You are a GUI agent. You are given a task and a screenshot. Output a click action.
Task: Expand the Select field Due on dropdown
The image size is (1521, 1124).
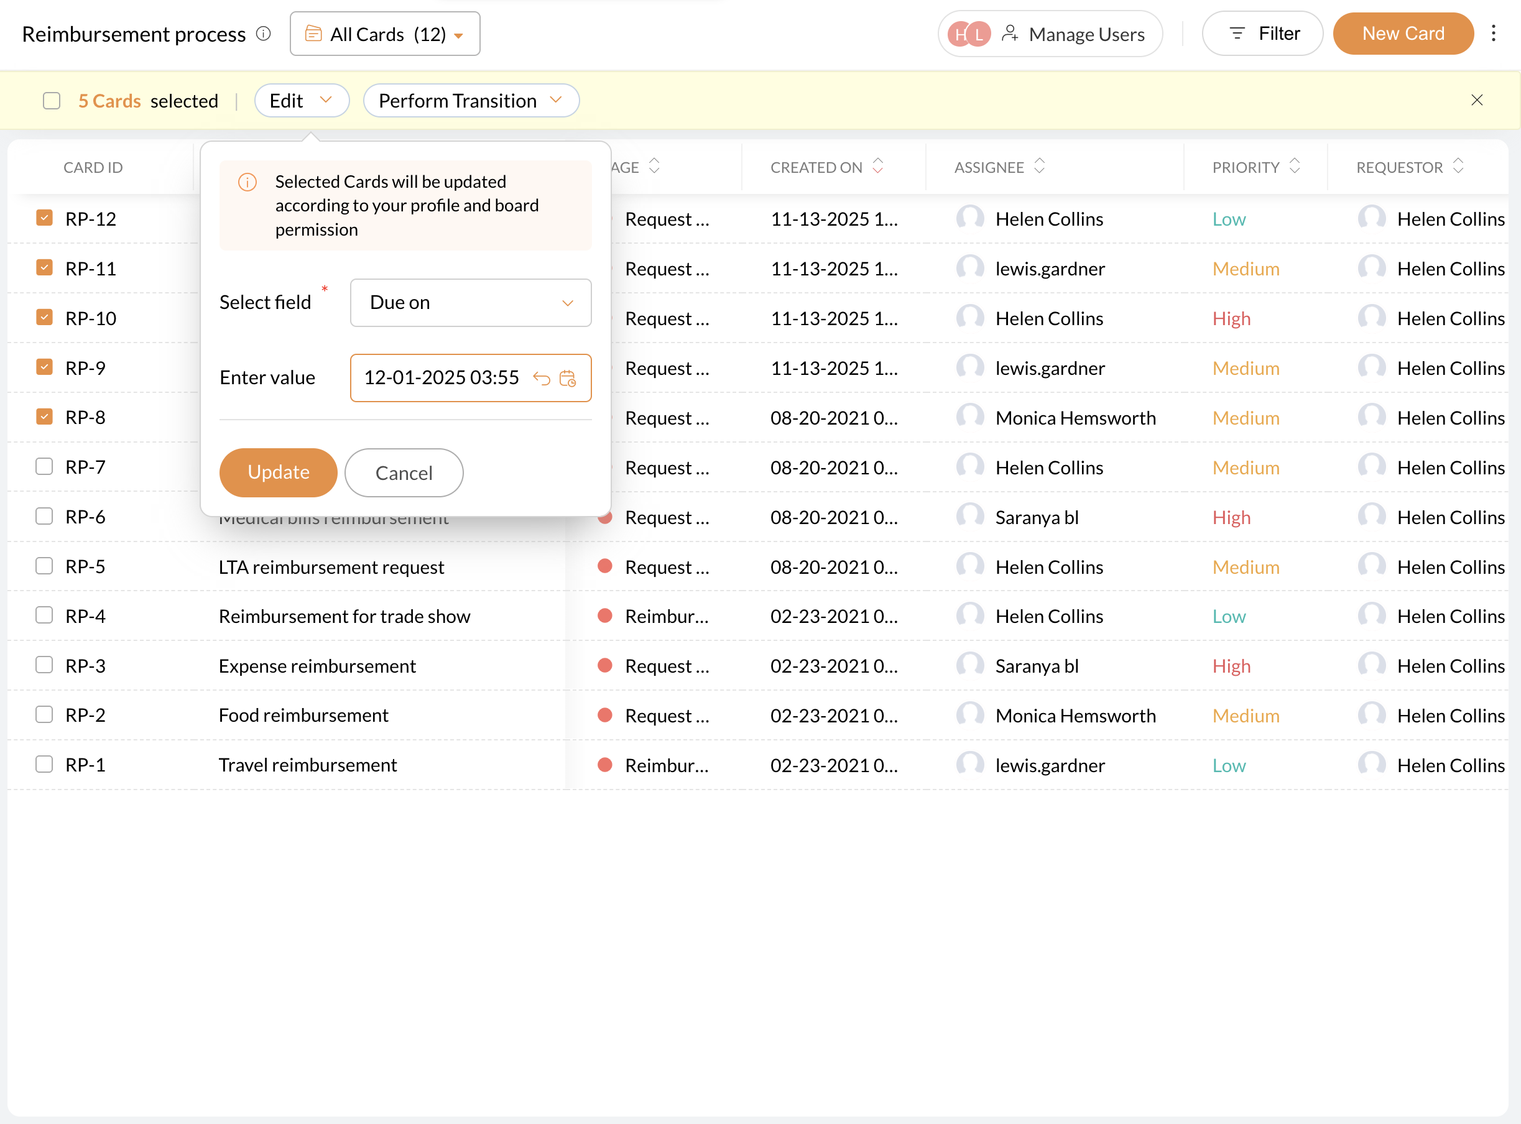tap(470, 303)
